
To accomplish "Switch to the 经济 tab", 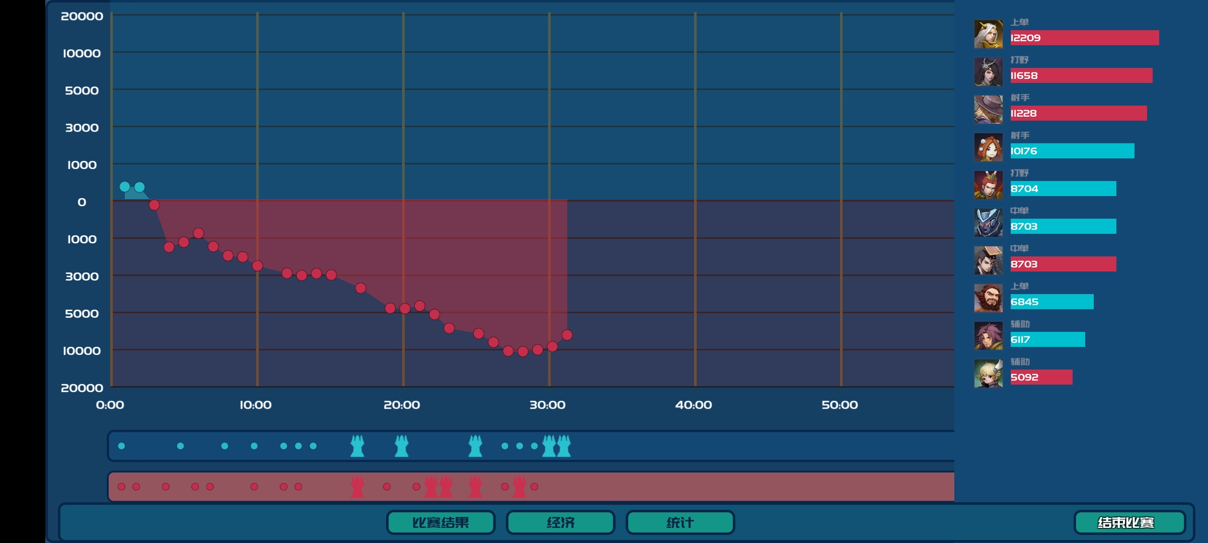I will pyautogui.click(x=560, y=522).
